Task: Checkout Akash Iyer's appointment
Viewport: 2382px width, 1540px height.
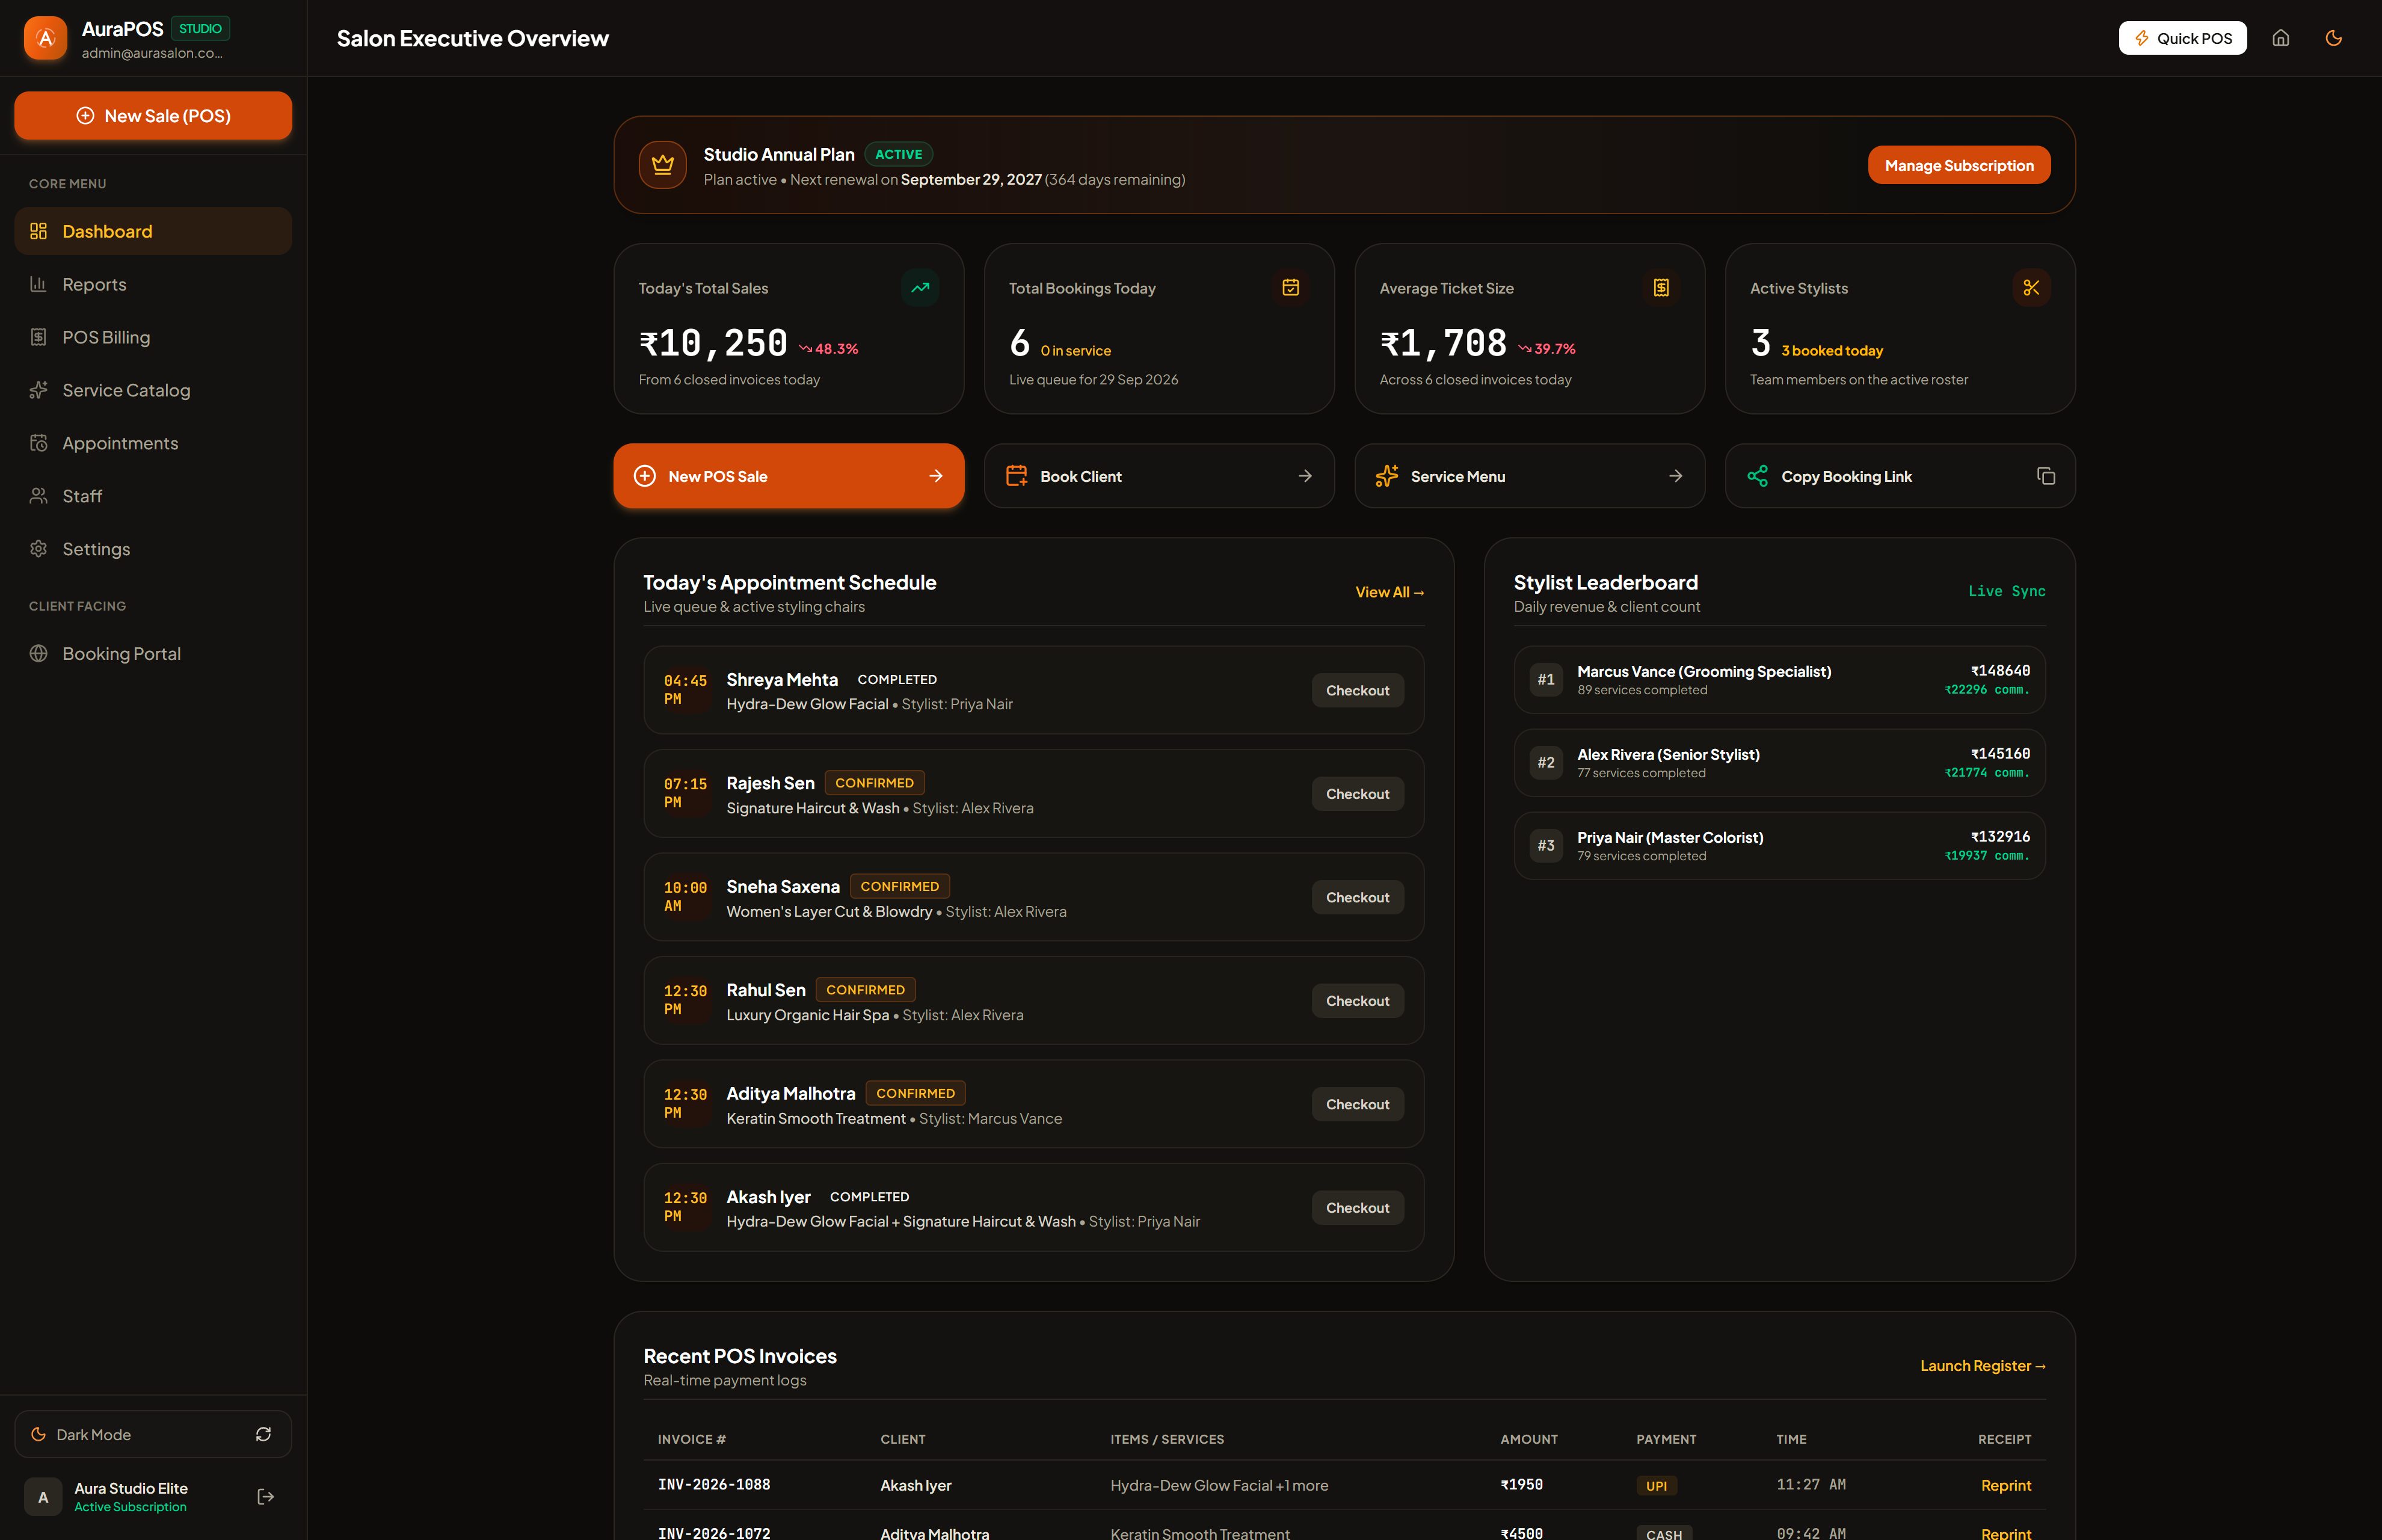Action: pyautogui.click(x=1357, y=1208)
